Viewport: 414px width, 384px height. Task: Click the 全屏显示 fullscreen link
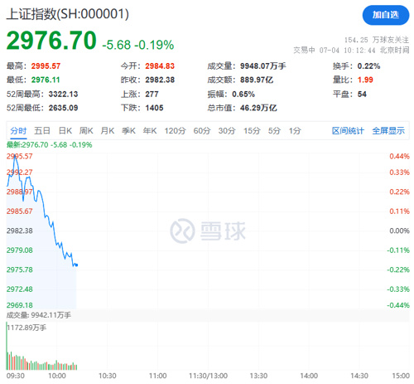pyautogui.click(x=388, y=130)
